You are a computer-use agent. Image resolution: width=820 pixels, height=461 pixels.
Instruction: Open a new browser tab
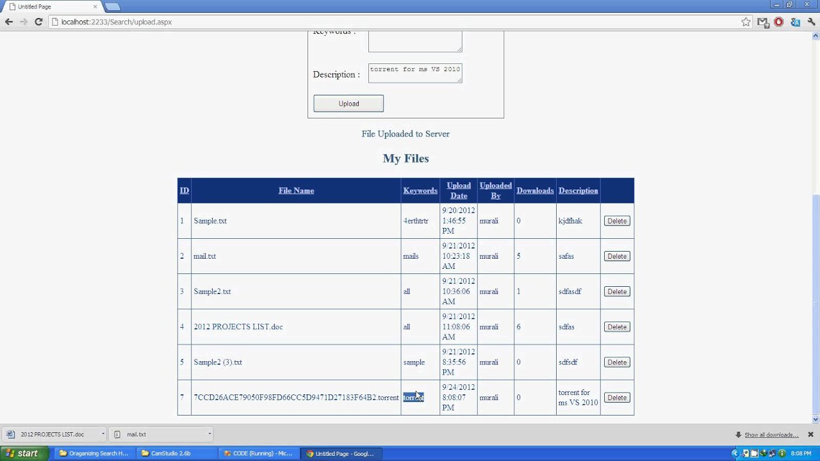coord(112,6)
